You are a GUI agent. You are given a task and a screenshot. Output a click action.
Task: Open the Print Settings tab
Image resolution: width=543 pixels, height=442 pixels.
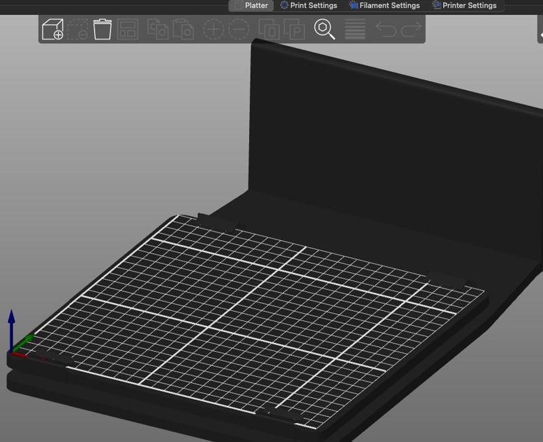click(x=308, y=5)
